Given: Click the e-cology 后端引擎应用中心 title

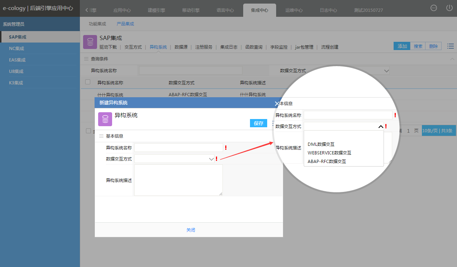Looking at the screenshot, I should tap(38, 8).
